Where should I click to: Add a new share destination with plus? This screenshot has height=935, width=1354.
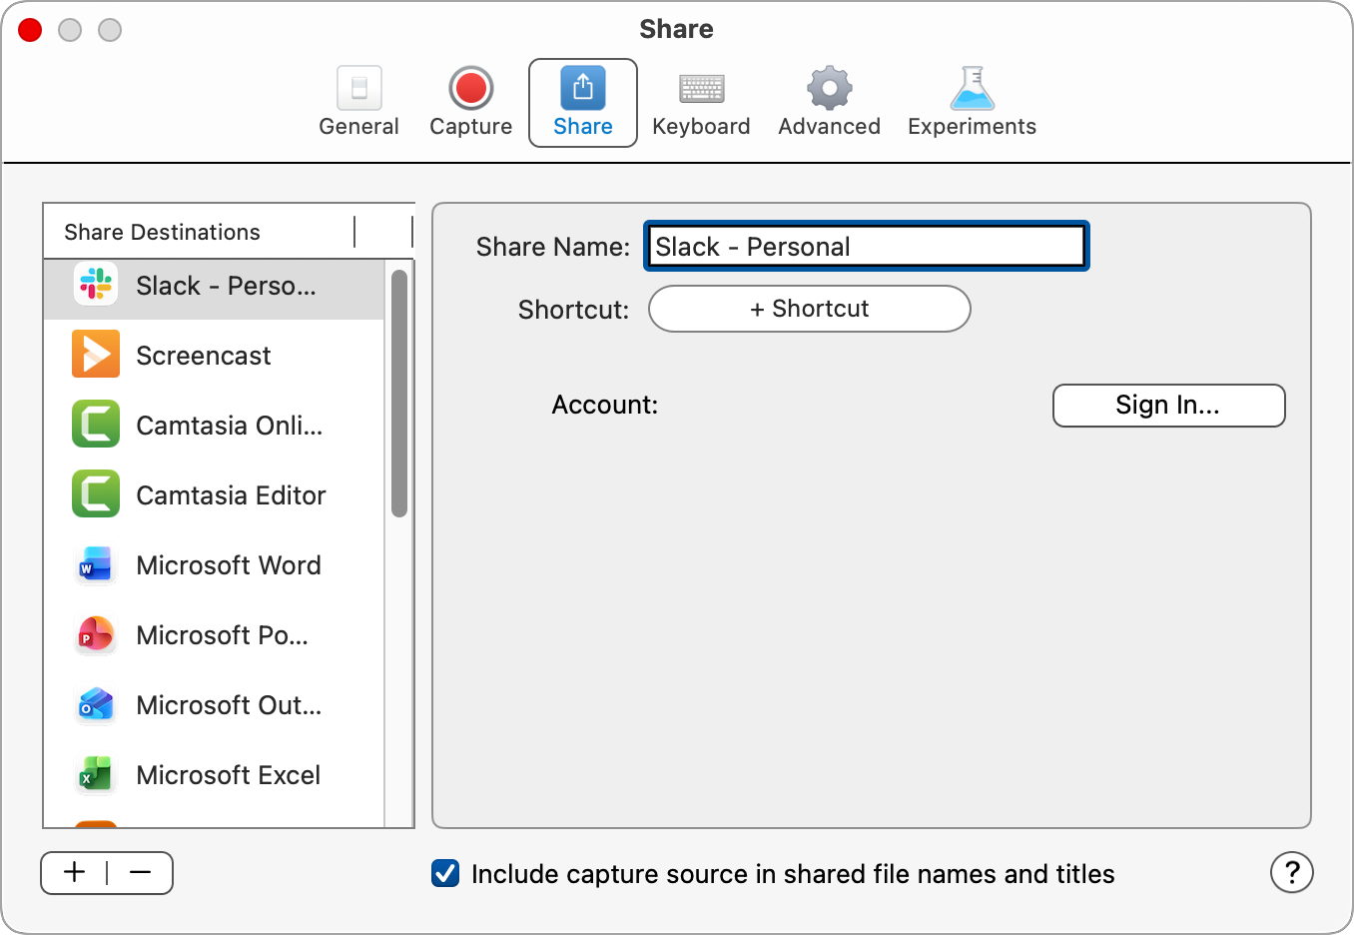75,872
